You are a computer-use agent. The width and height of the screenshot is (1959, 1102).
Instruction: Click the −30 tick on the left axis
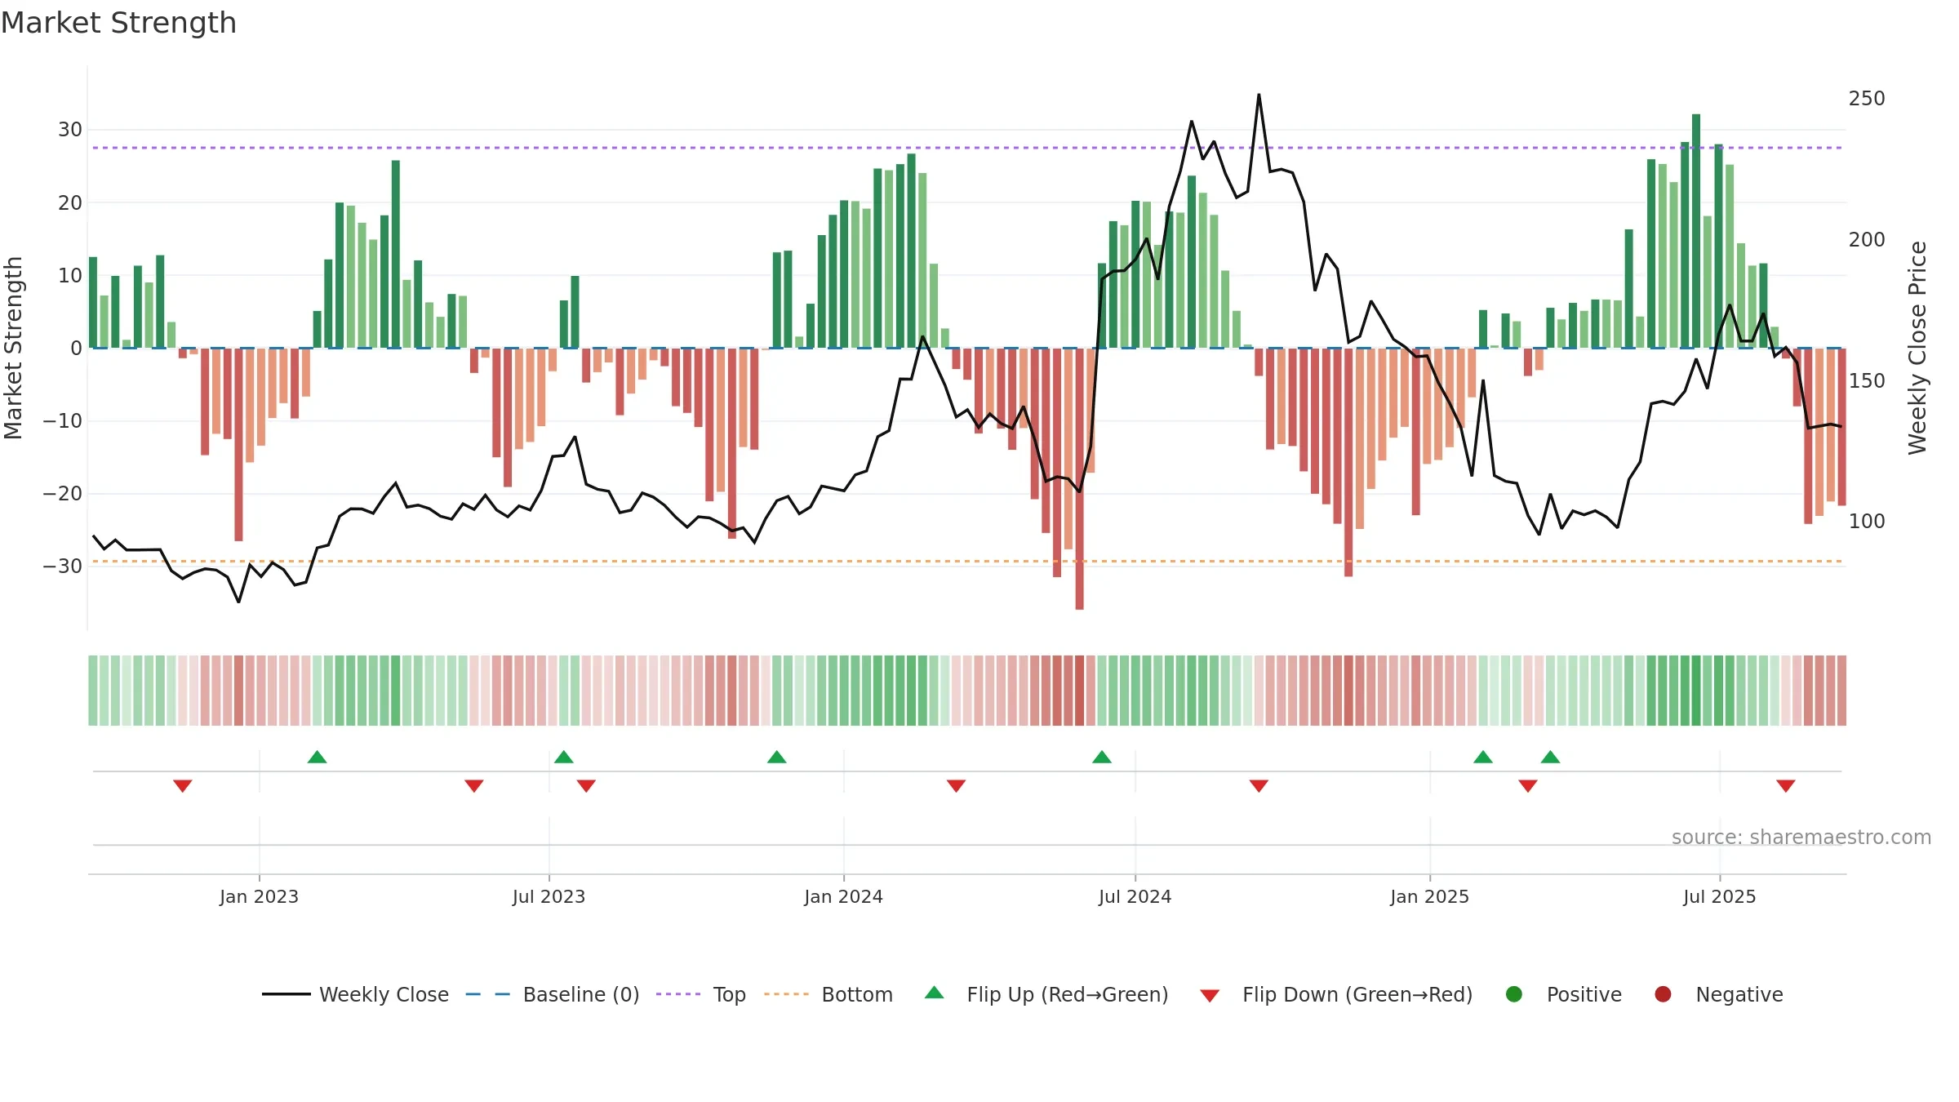[63, 566]
